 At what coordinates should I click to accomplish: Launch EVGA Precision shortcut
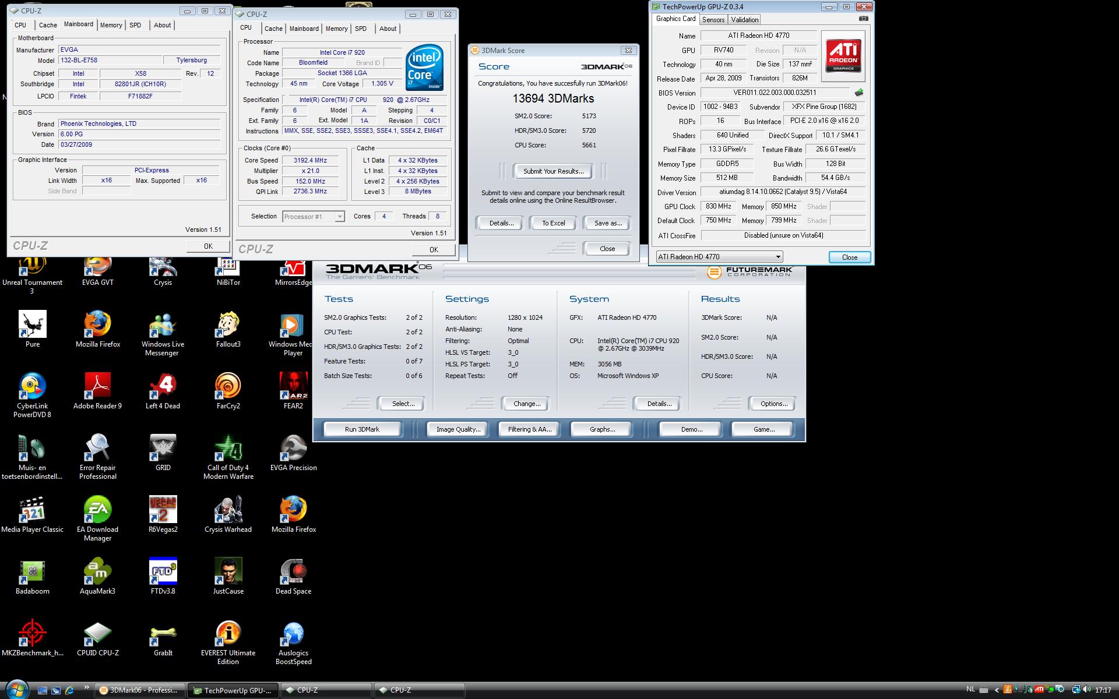tap(293, 453)
